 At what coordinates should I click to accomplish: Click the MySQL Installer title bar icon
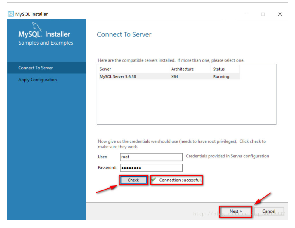coord(11,14)
